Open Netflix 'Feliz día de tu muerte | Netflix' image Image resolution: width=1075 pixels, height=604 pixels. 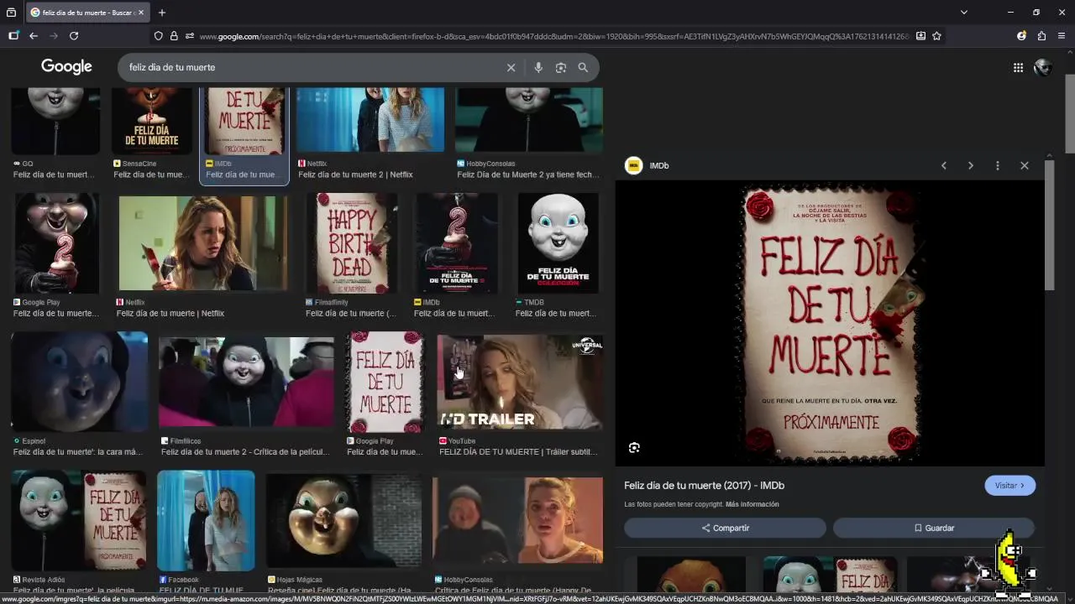[x=202, y=243]
